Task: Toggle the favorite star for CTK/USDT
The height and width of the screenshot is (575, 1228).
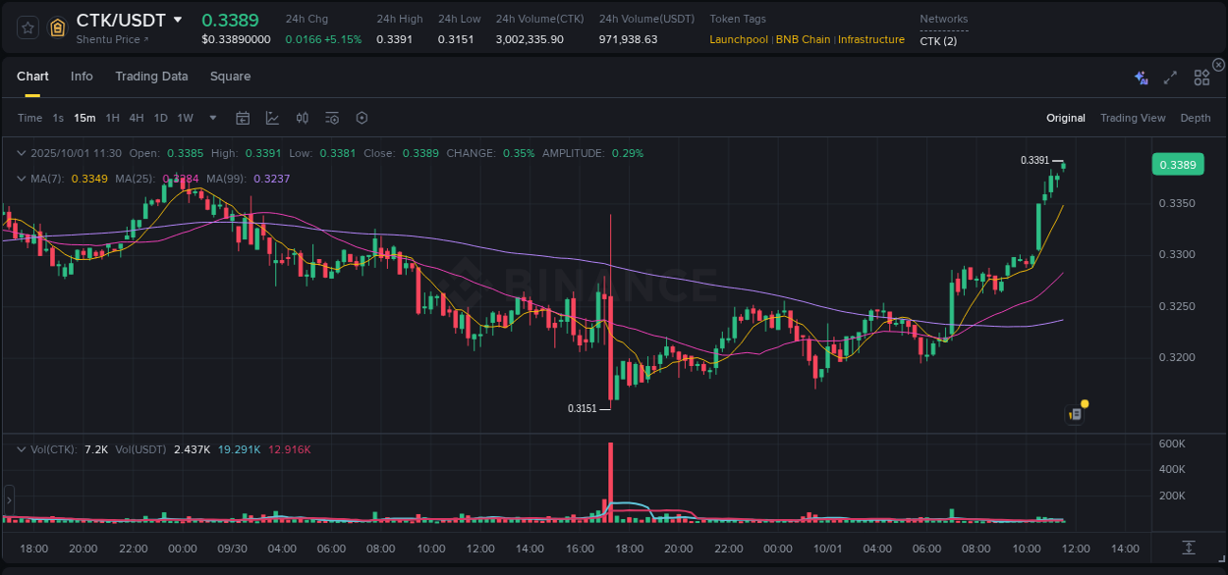Action: coord(27,27)
